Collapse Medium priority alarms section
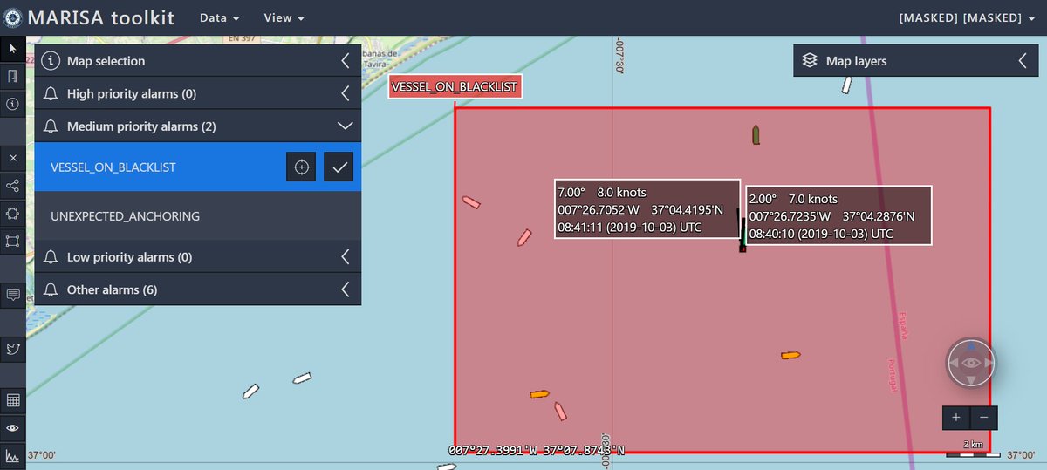Viewport: 1047px width, 470px height. coord(346,126)
